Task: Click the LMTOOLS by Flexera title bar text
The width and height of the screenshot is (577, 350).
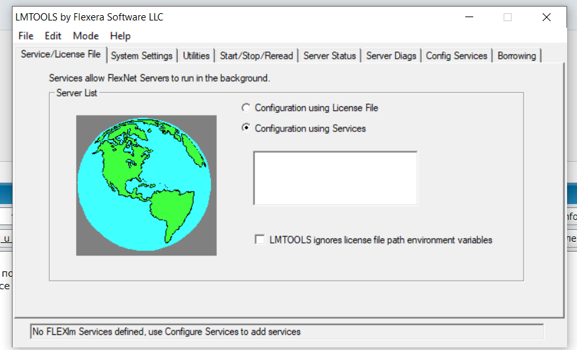Action: [x=89, y=17]
